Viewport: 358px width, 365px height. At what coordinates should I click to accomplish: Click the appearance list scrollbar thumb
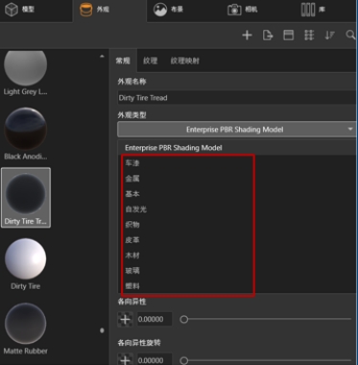[102, 330]
